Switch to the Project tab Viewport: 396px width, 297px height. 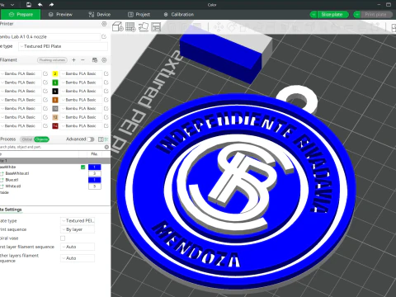click(x=139, y=15)
